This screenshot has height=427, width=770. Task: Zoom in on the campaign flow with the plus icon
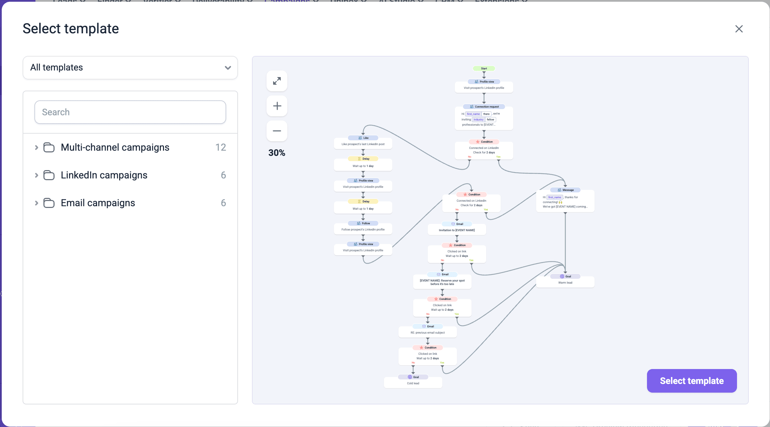click(x=277, y=106)
